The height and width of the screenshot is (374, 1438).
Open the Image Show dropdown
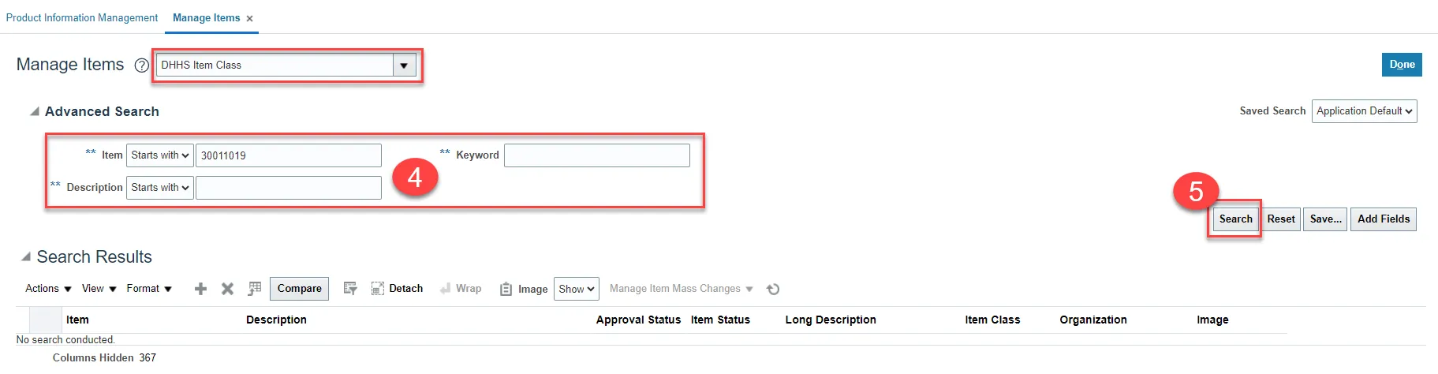coord(576,289)
